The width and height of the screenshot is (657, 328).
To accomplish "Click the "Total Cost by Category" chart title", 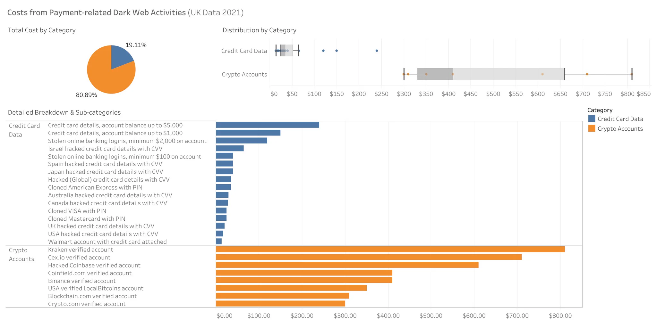I will click(x=42, y=30).
